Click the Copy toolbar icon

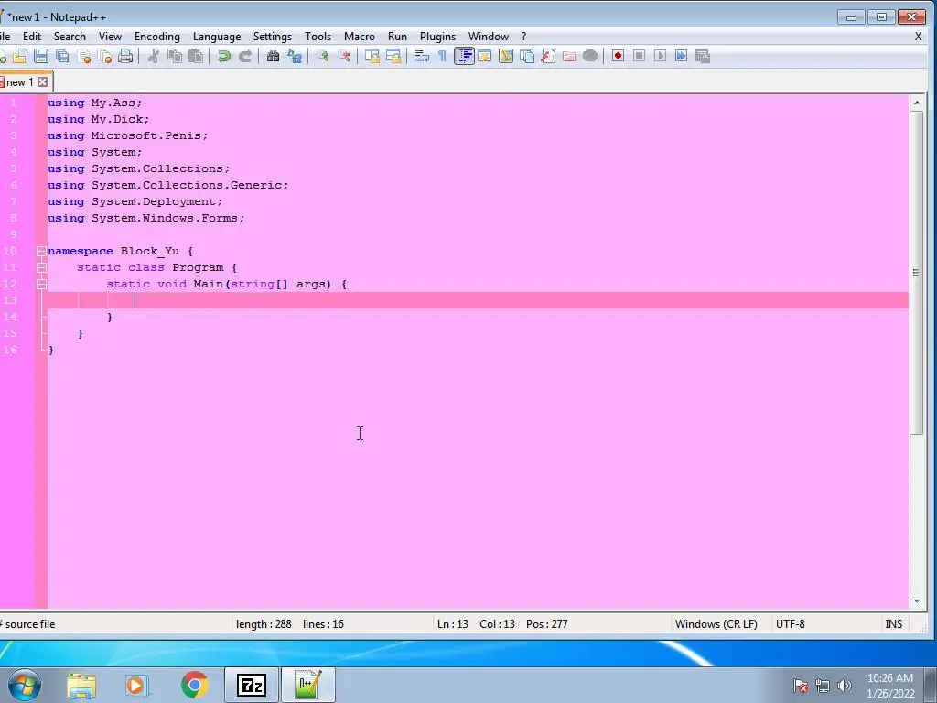[175, 56]
